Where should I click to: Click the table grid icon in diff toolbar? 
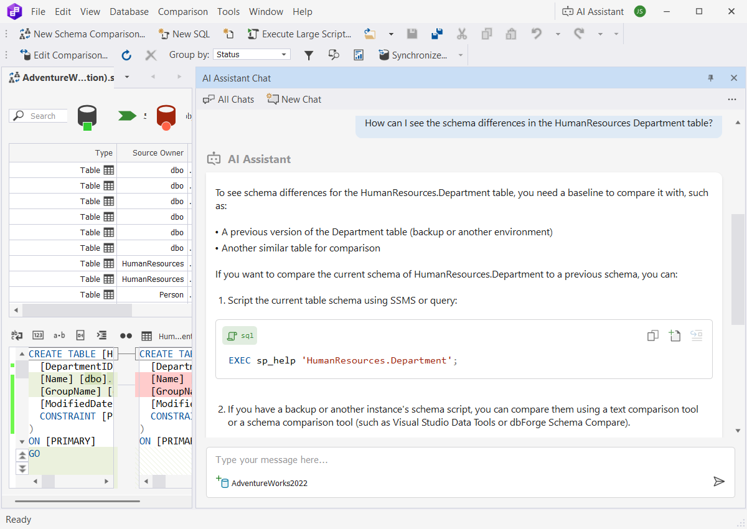147,335
